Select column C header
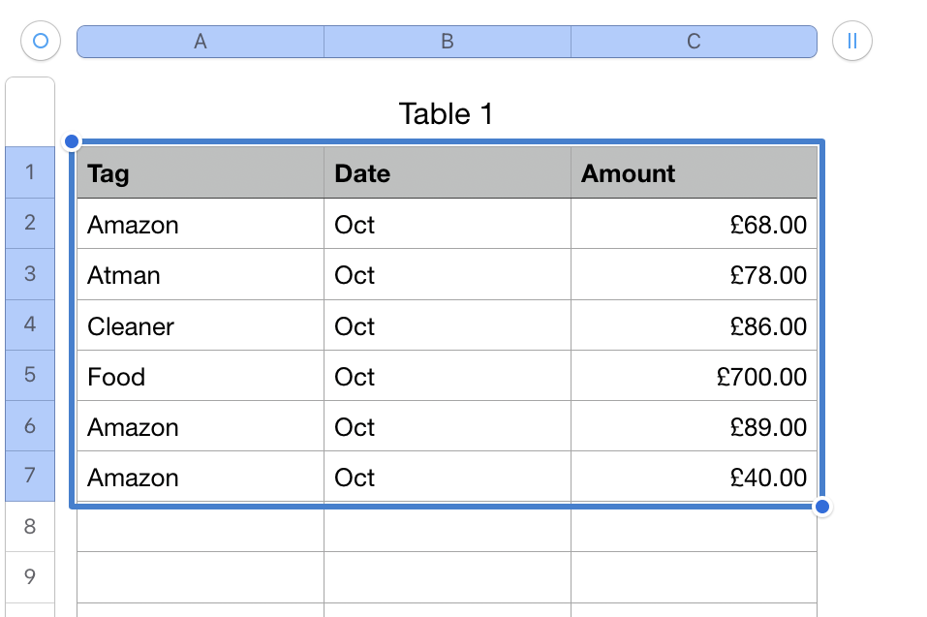The height and width of the screenshot is (617, 927). point(694,42)
